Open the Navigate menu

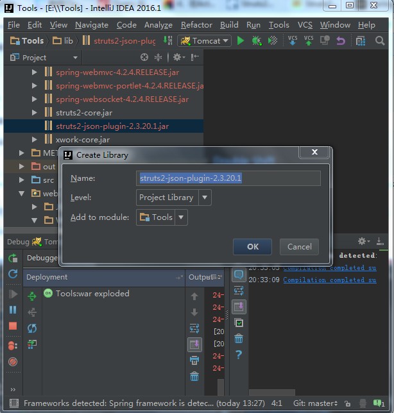click(92, 25)
